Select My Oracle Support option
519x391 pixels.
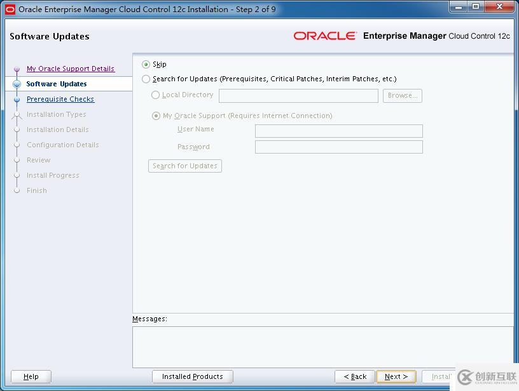tap(156, 116)
